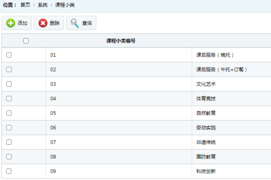This screenshot has width=271, height=180.
Task: Click the 自然教育 entry
Action: click(x=206, y=113)
